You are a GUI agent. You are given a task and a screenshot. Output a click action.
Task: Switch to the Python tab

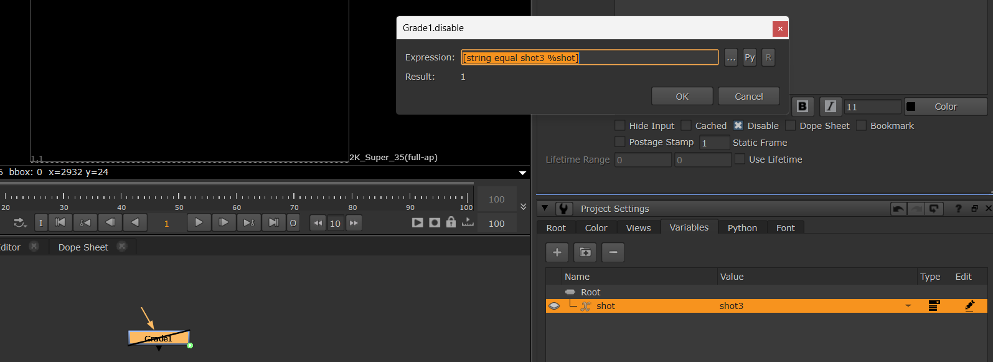742,228
